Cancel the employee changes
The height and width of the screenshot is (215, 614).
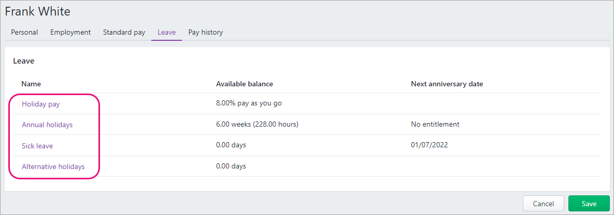[x=544, y=204]
